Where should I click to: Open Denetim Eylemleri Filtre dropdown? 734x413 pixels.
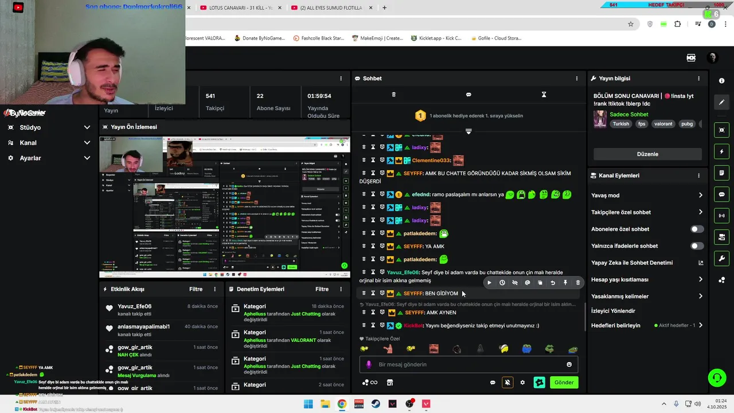pos(322,289)
